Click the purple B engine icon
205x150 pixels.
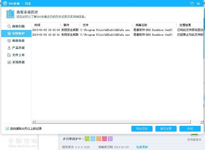tap(110, 139)
